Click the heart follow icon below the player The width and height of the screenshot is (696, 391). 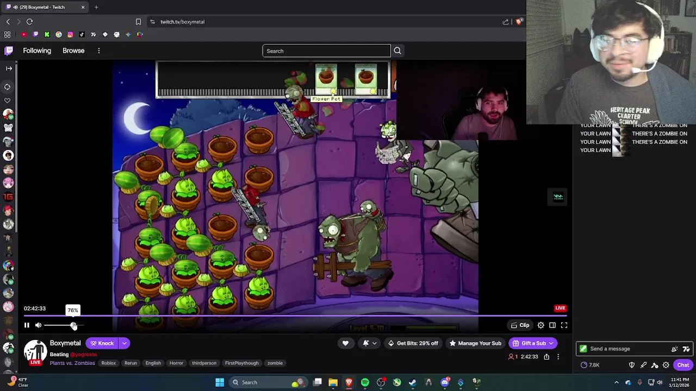pyautogui.click(x=345, y=343)
